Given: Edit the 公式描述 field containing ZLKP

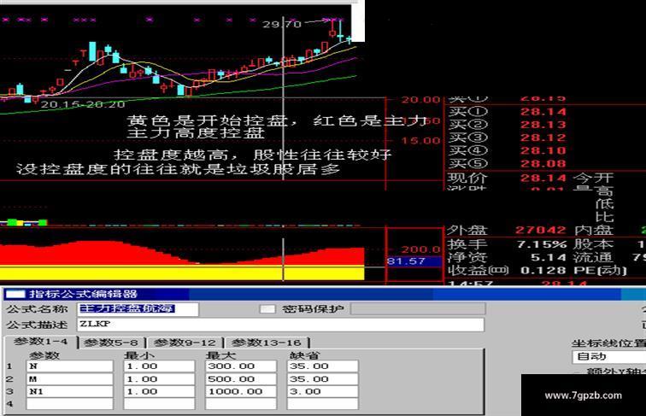Looking at the screenshot, I should point(280,324).
